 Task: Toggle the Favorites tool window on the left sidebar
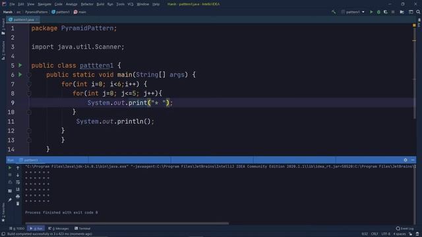click(3, 212)
